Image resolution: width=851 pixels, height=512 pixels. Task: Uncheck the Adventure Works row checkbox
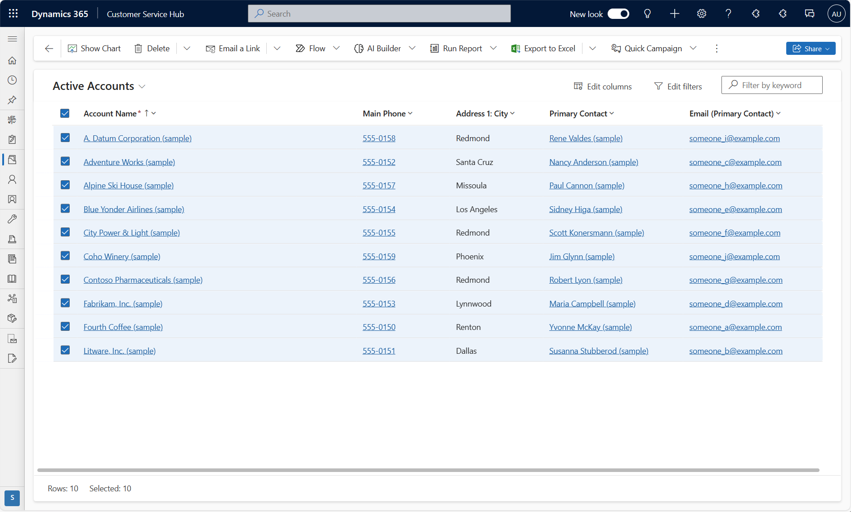point(65,161)
